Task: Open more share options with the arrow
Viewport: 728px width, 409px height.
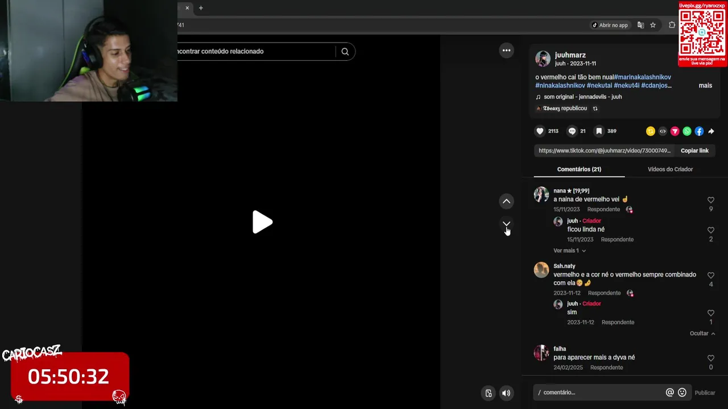Action: (711, 131)
